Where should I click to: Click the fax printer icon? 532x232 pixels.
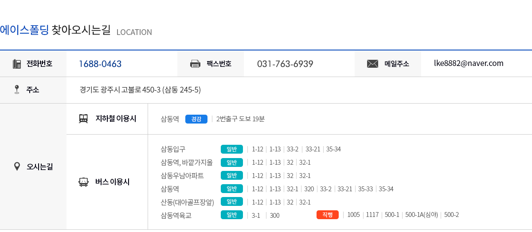(x=195, y=64)
